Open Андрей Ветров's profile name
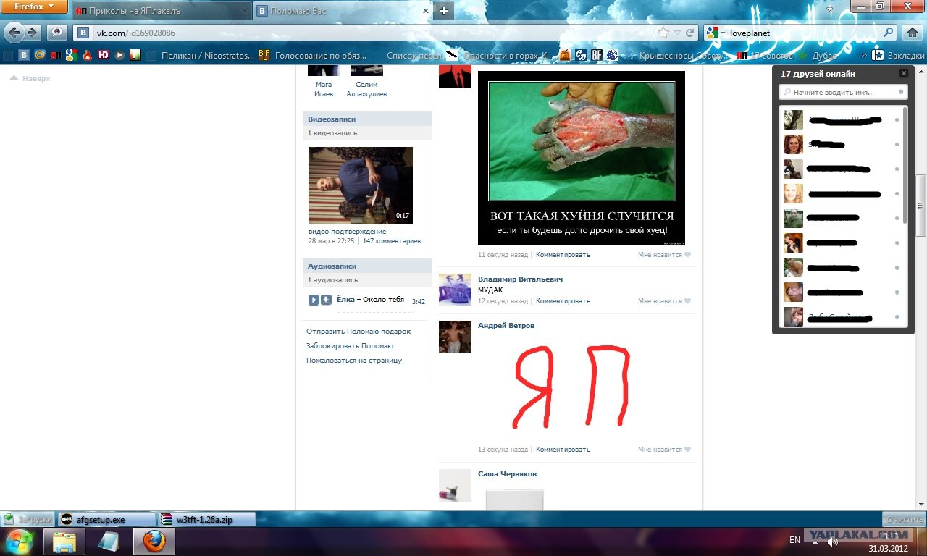This screenshot has width=927, height=556. pos(506,326)
